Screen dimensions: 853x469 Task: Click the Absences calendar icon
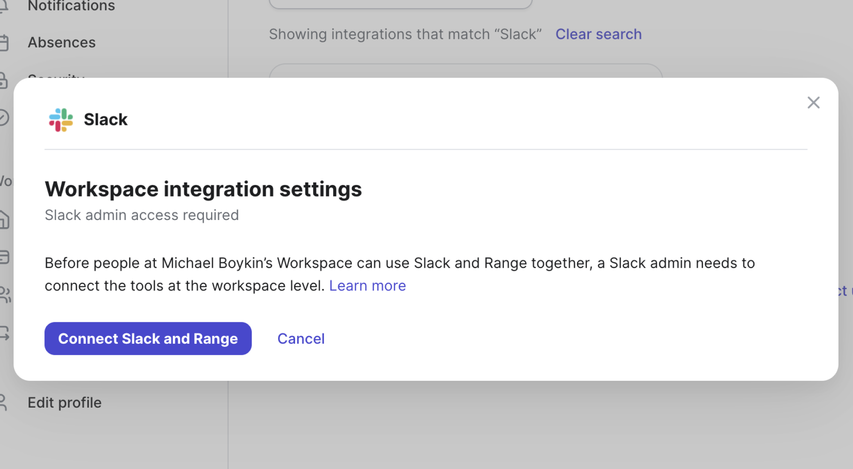pos(3,43)
